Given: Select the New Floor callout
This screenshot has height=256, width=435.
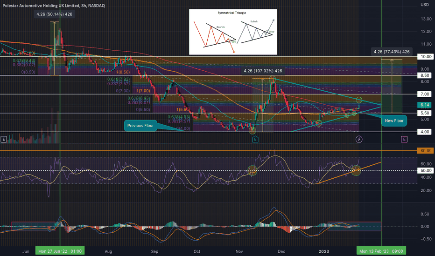Looking at the screenshot, I should [x=394, y=121].
